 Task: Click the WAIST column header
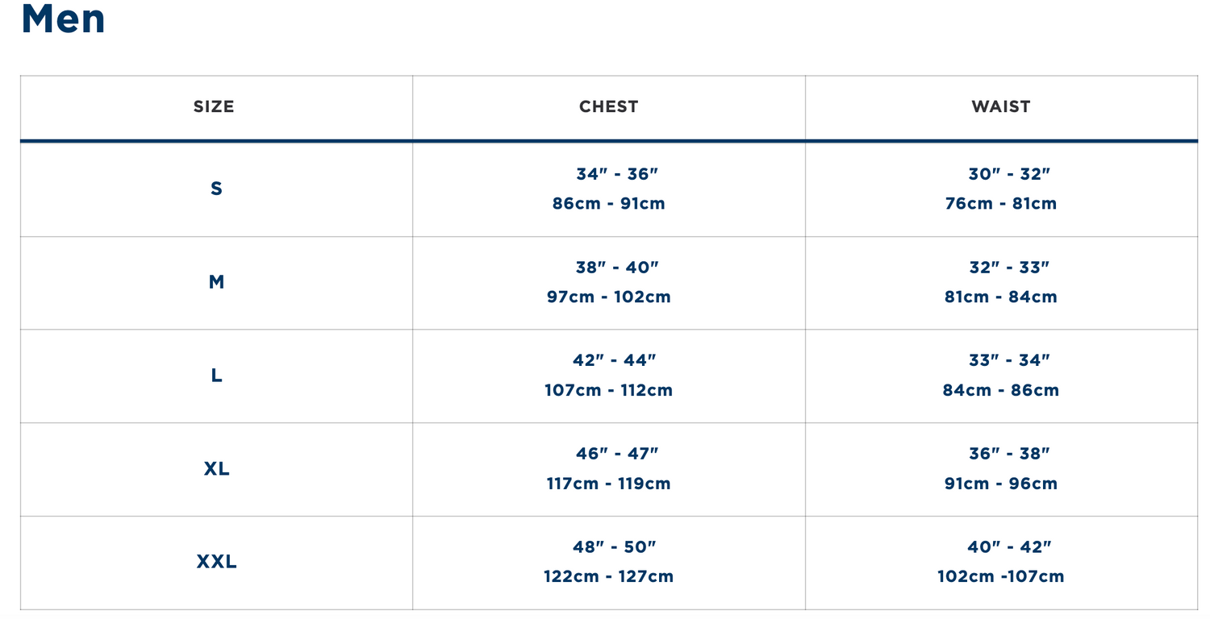1001,106
